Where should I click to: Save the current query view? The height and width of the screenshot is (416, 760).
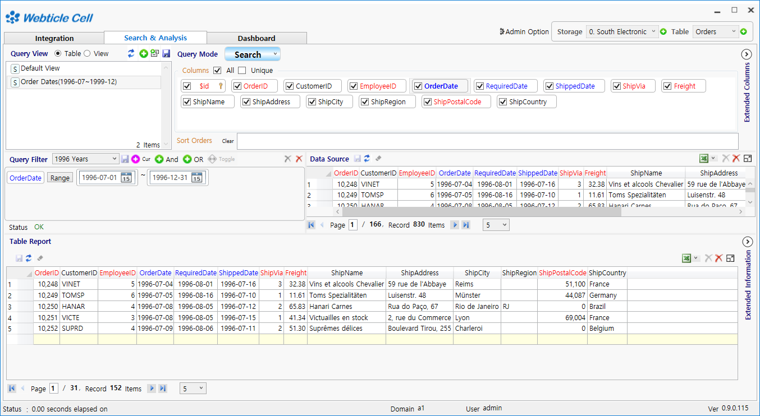point(166,54)
